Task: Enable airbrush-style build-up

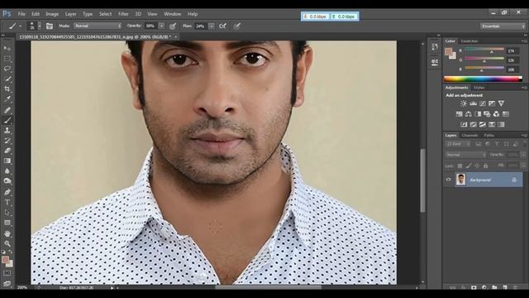Action: 222,26
